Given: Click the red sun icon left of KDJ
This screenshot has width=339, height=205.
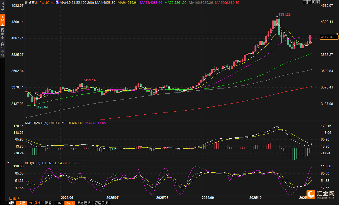Looking at the screenshot, I should (x=8, y=163).
